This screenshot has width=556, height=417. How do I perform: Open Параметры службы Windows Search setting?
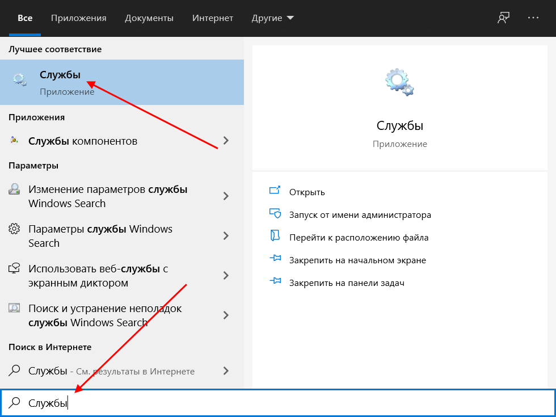click(122, 236)
